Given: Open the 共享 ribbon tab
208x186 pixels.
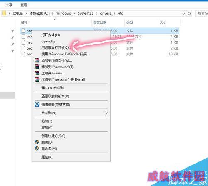Looking at the screenshot, I should (x=9, y=5).
